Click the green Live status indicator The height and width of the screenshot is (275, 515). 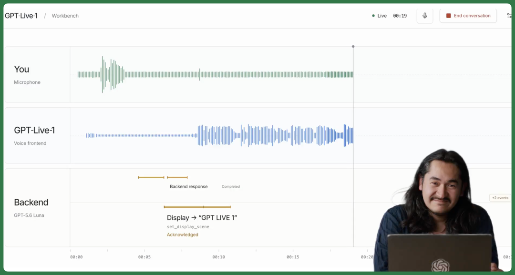pyautogui.click(x=380, y=16)
